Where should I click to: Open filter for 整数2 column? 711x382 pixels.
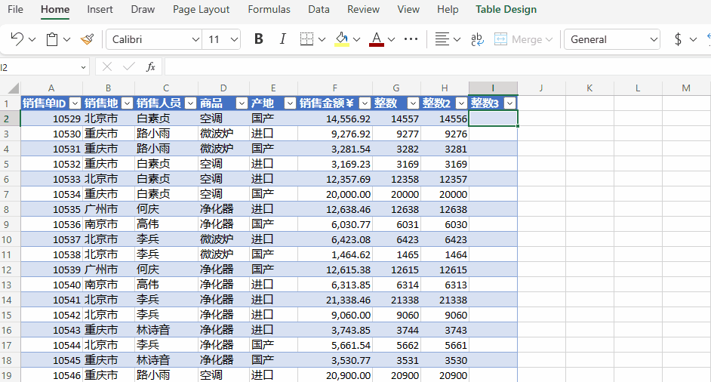point(462,103)
